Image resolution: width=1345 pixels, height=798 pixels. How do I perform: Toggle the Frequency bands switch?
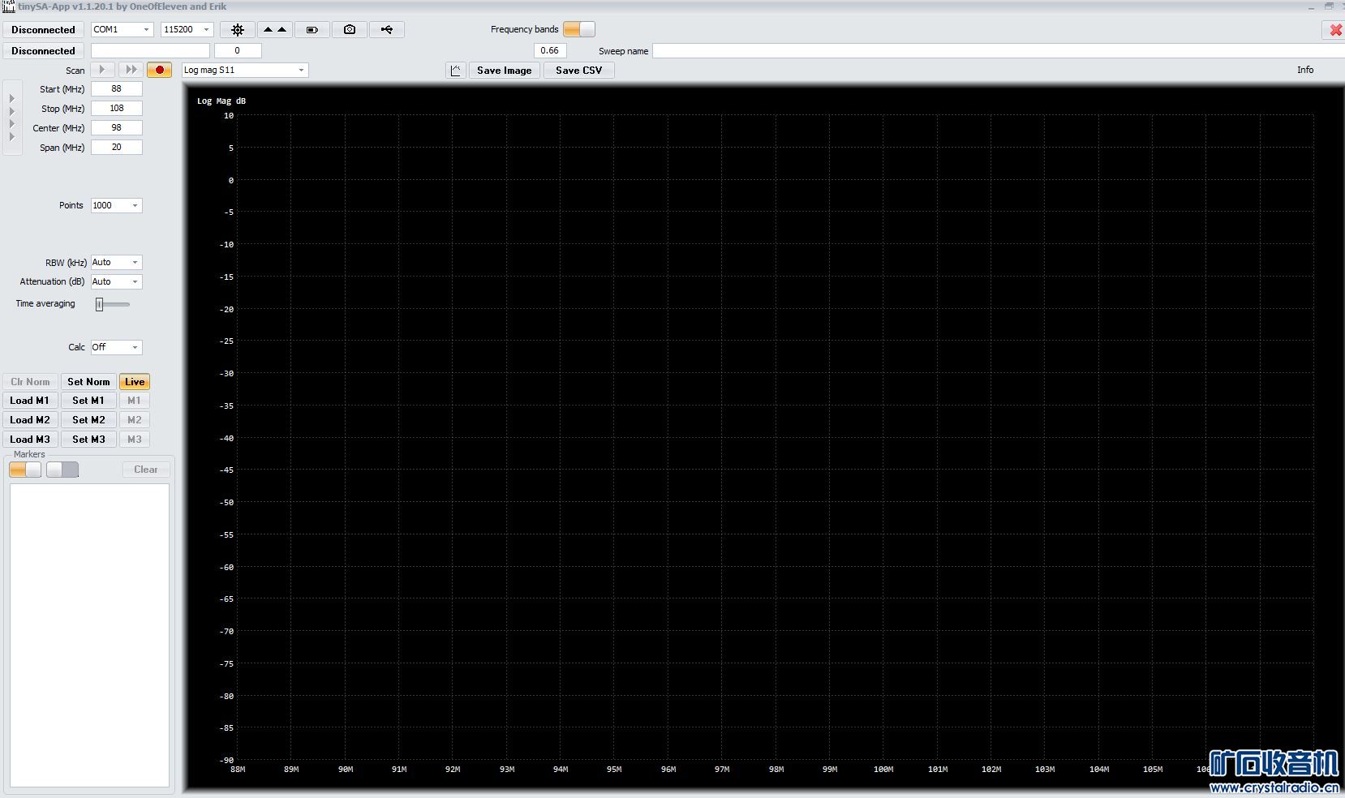578,29
